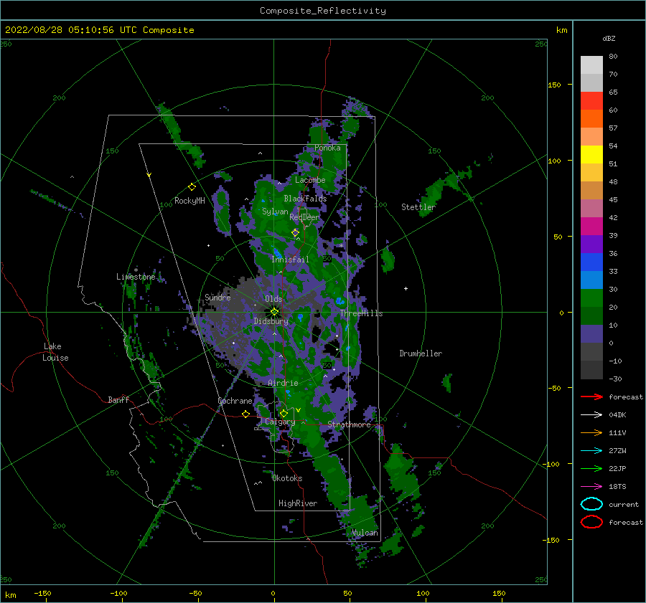Click the purple swatch above the blue swatch
Viewport: 646px width, 603px height.
coord(591,244)
